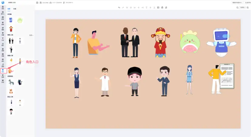
Task: Open the 文字 text panel in sidebar
Action: (3, 39)
